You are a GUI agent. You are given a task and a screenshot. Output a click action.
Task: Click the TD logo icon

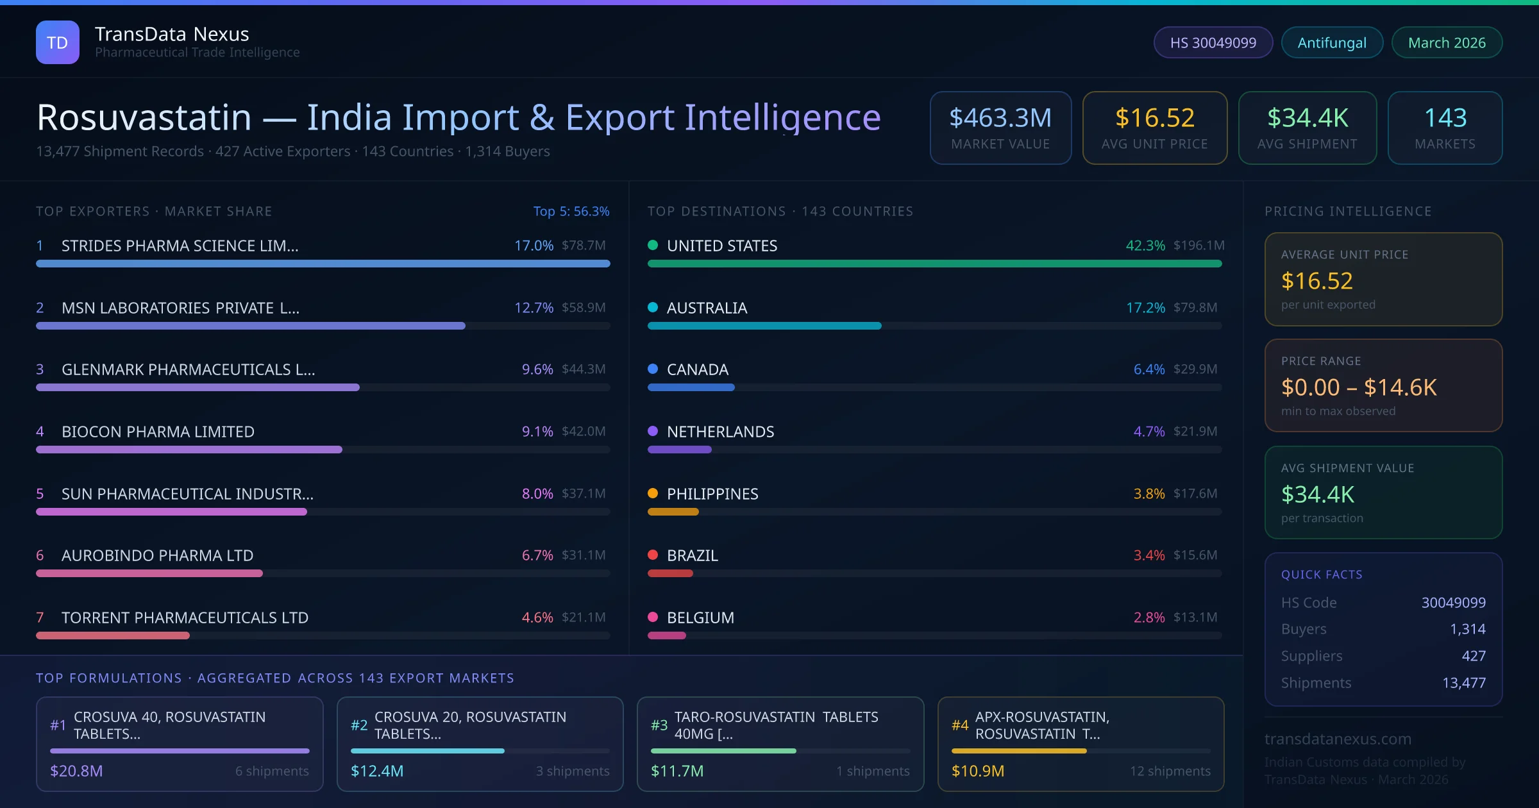coord(58,42)
